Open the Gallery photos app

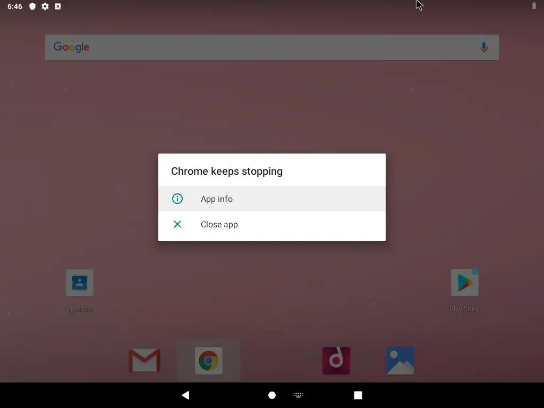[400, 361]
